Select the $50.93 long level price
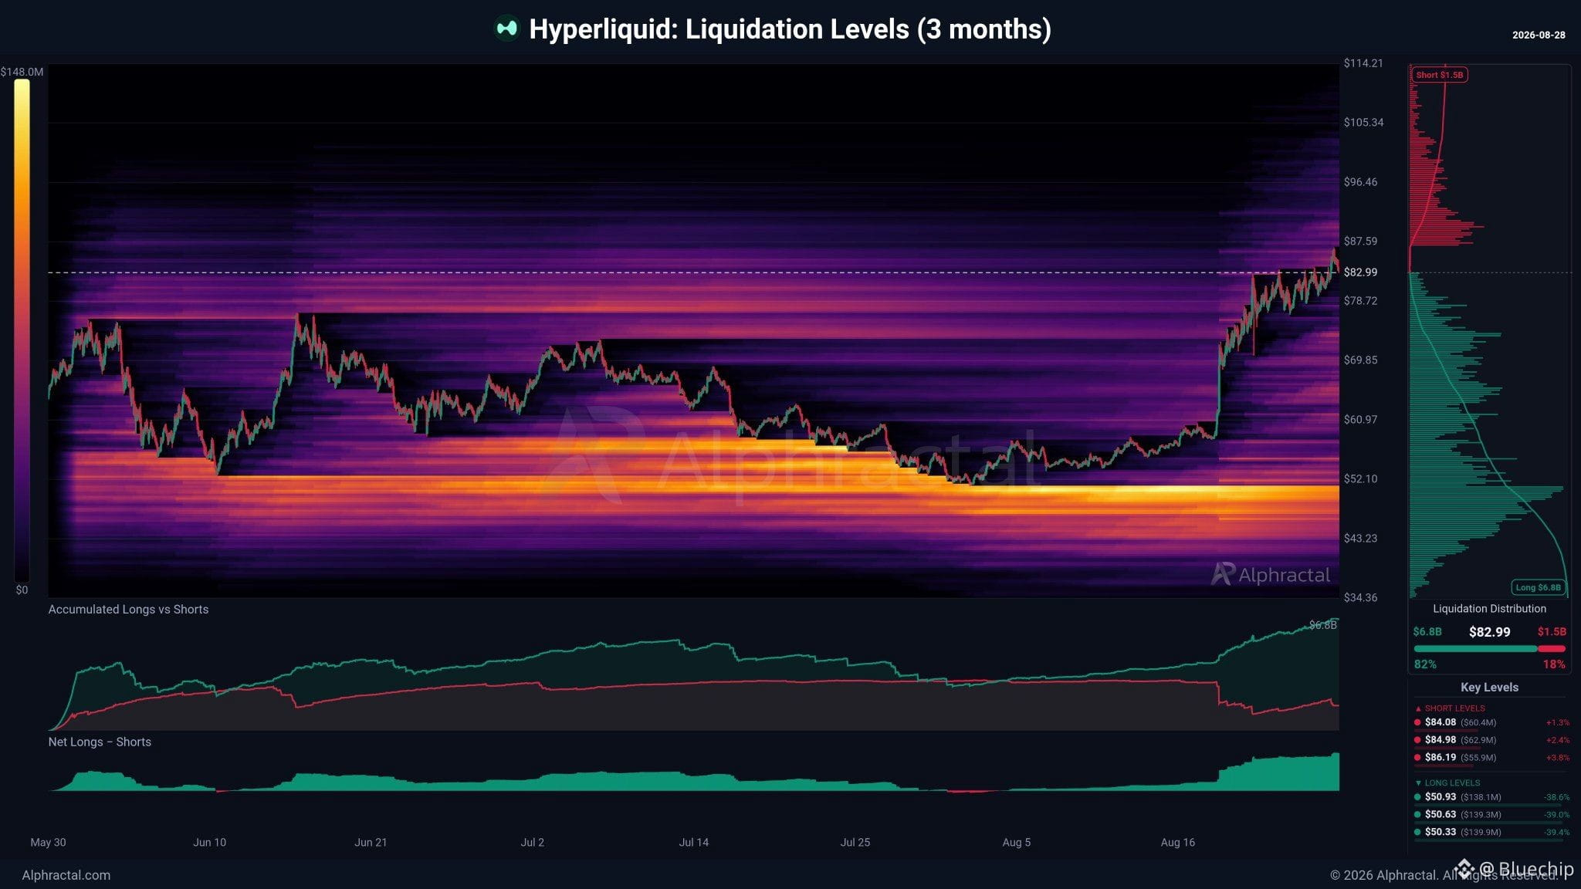 click(1441, 797)
